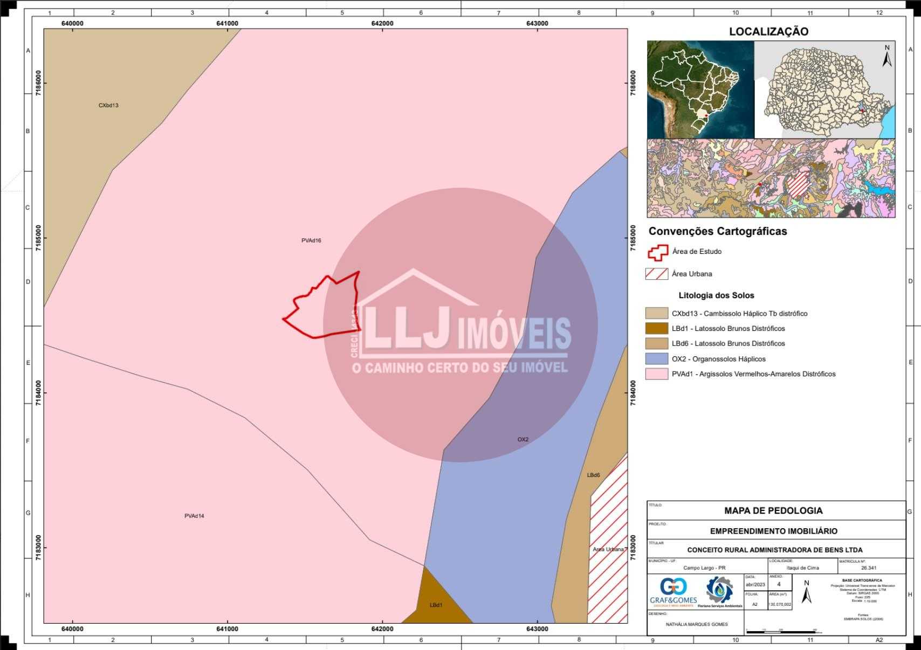
Task: Open the Brazil satellite location thumbnail
Action: 700,89
